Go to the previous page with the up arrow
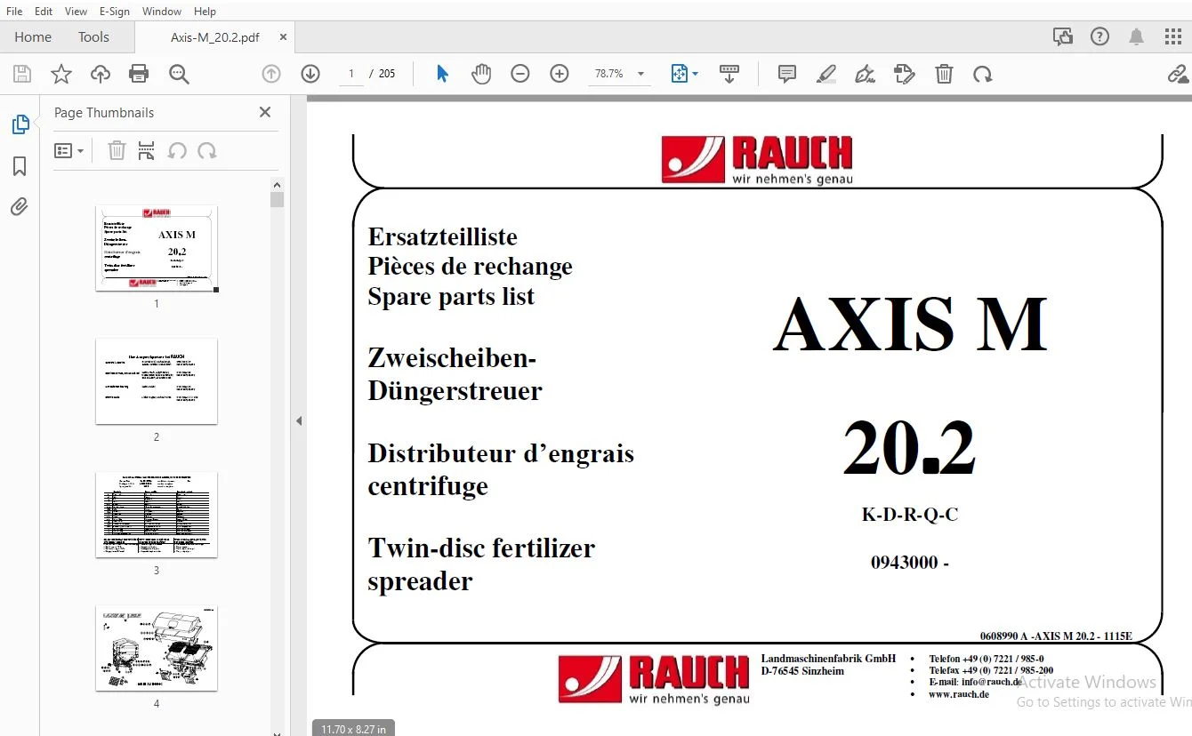 (x=271, y=74)
